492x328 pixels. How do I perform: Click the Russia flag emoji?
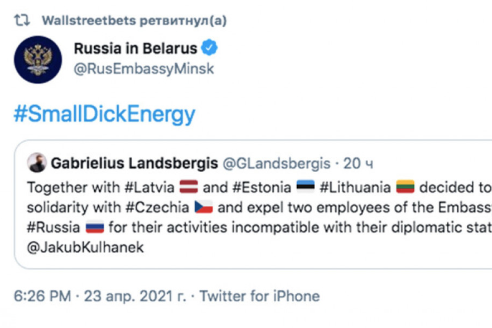tap(94, 227)
